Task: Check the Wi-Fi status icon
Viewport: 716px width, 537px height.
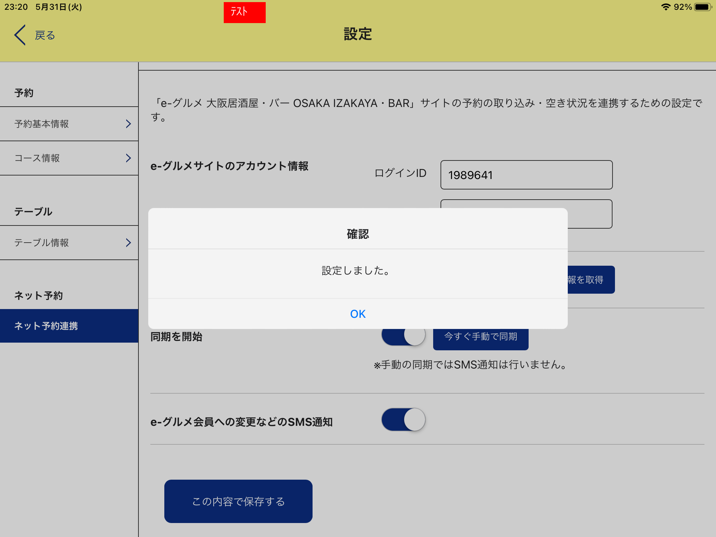Action: coord(666,7)
